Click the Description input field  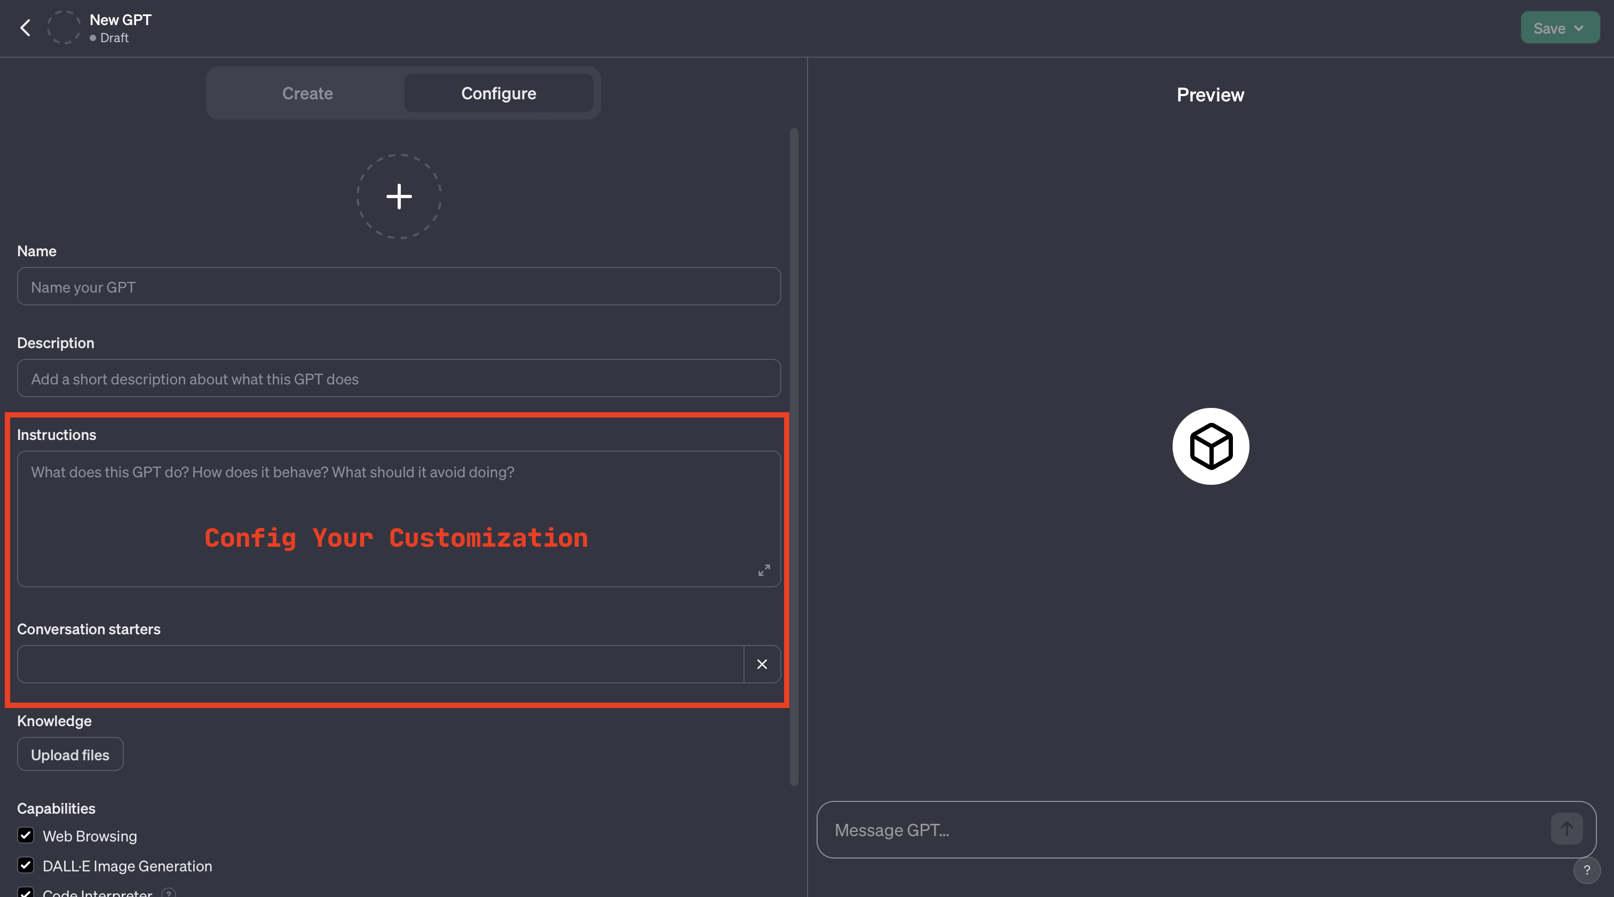point(399,378)
